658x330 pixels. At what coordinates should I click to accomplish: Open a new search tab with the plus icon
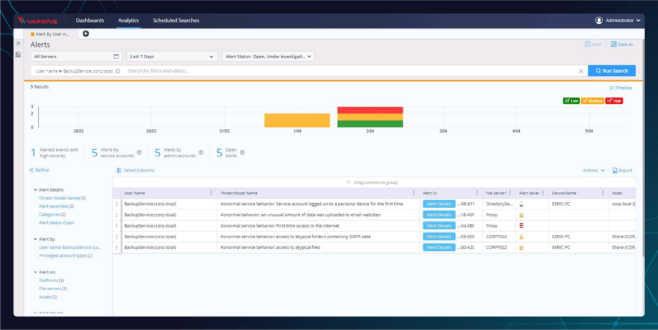click(86, 34)
